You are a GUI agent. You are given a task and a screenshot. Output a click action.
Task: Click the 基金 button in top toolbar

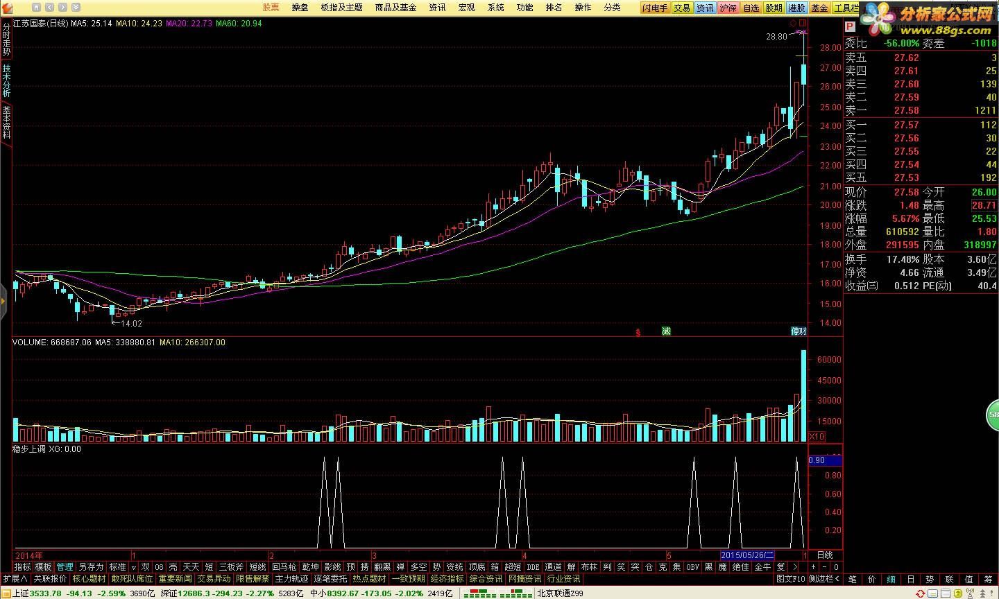point(819,8)
